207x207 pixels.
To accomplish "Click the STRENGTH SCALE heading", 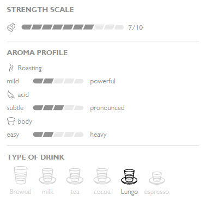I will (x=40, y=10).
